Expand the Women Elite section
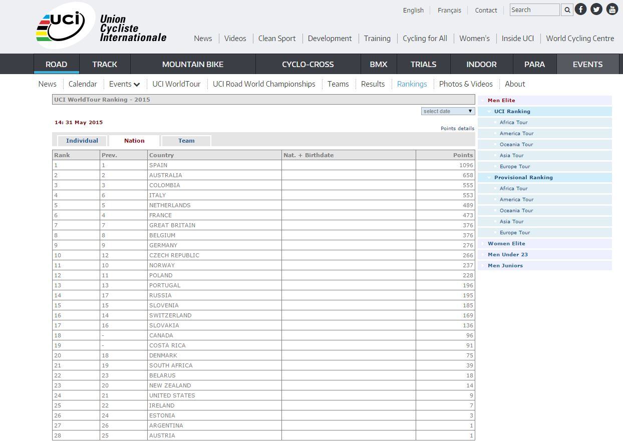This screenshot has height=446, width=623. point(506,244)
